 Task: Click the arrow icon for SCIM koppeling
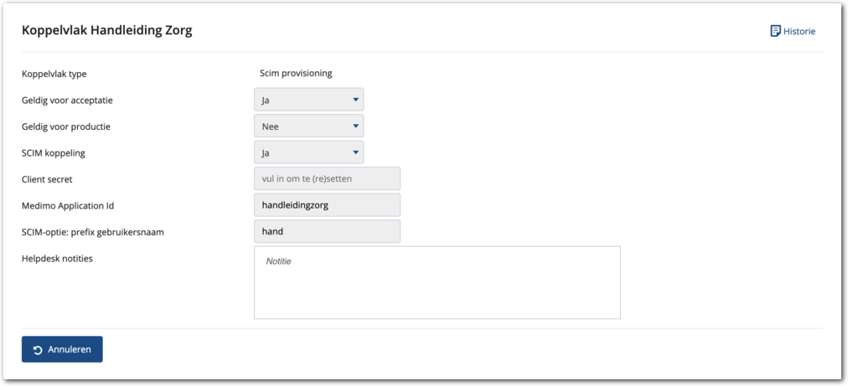[x=356, y=152]
